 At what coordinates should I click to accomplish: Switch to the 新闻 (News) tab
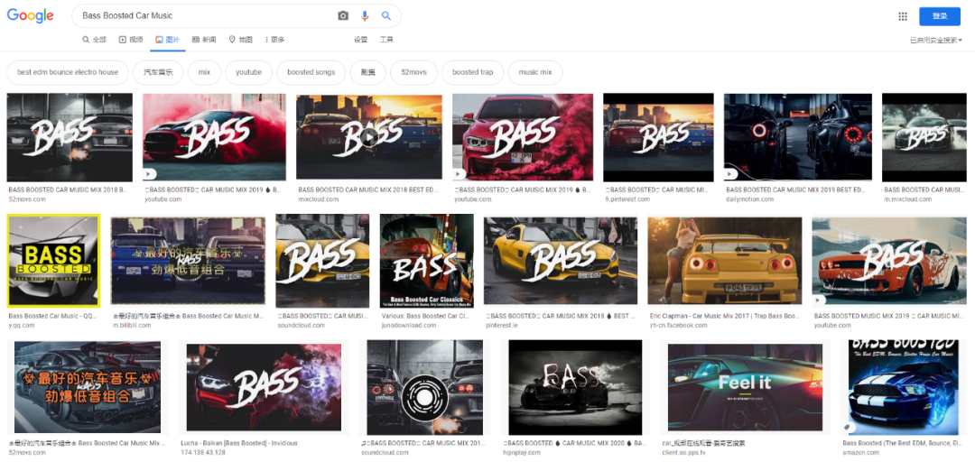tap(204, 39)
